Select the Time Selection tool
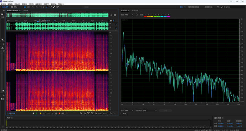 [x=43, y=7]
